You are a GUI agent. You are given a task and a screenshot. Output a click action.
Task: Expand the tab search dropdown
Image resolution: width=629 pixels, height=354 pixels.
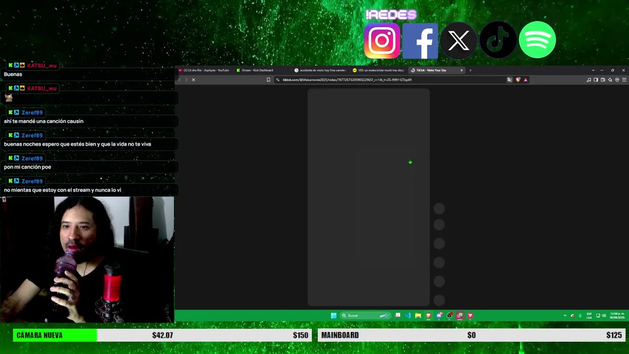point(593,70)
